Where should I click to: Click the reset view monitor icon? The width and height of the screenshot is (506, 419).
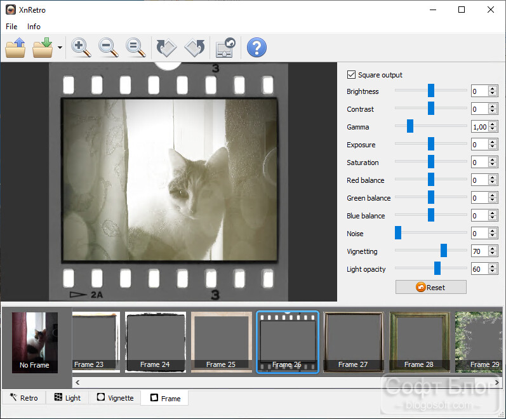click(x=225, y=48)
